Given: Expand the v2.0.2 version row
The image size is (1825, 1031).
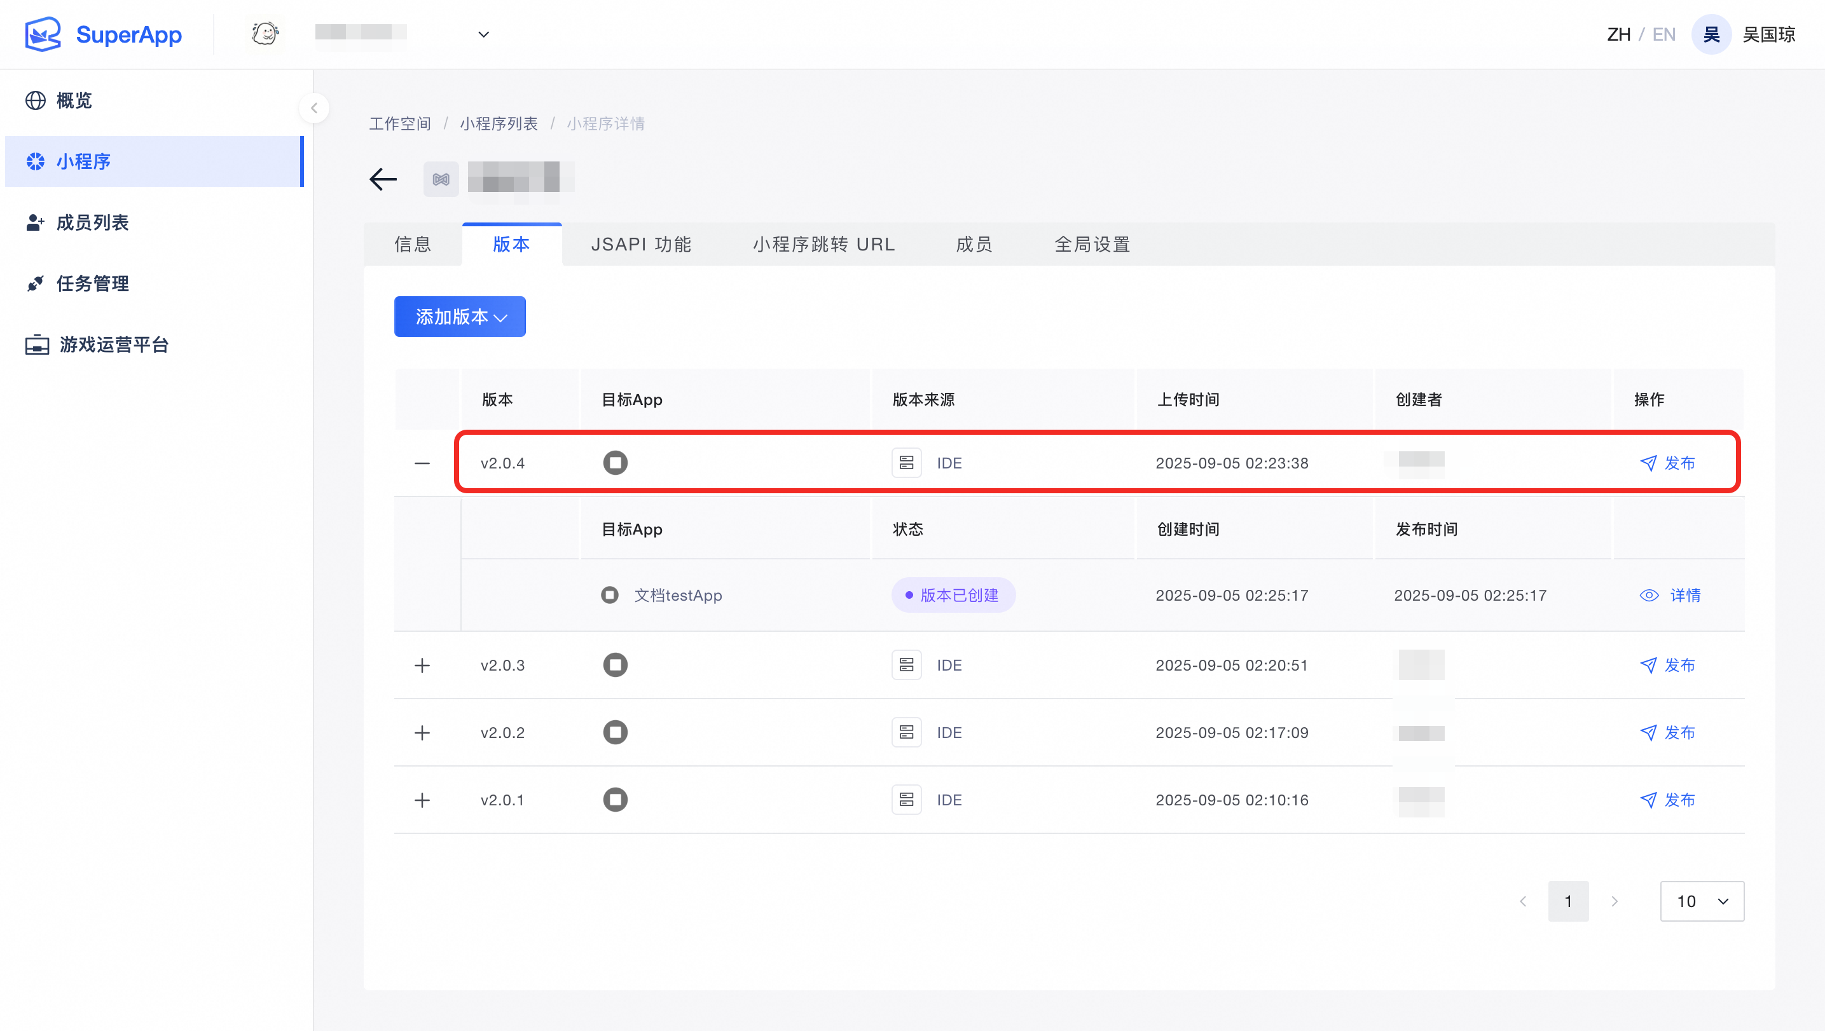Looking at the screenshot, I should [x=422, y=732].
